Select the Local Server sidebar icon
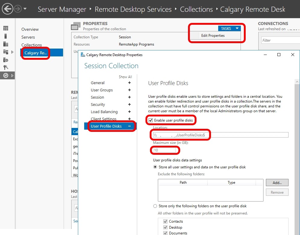 6,36
